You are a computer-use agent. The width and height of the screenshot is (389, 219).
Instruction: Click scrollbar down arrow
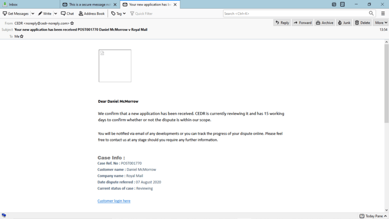pyautogui.click(x=386, y=210)
